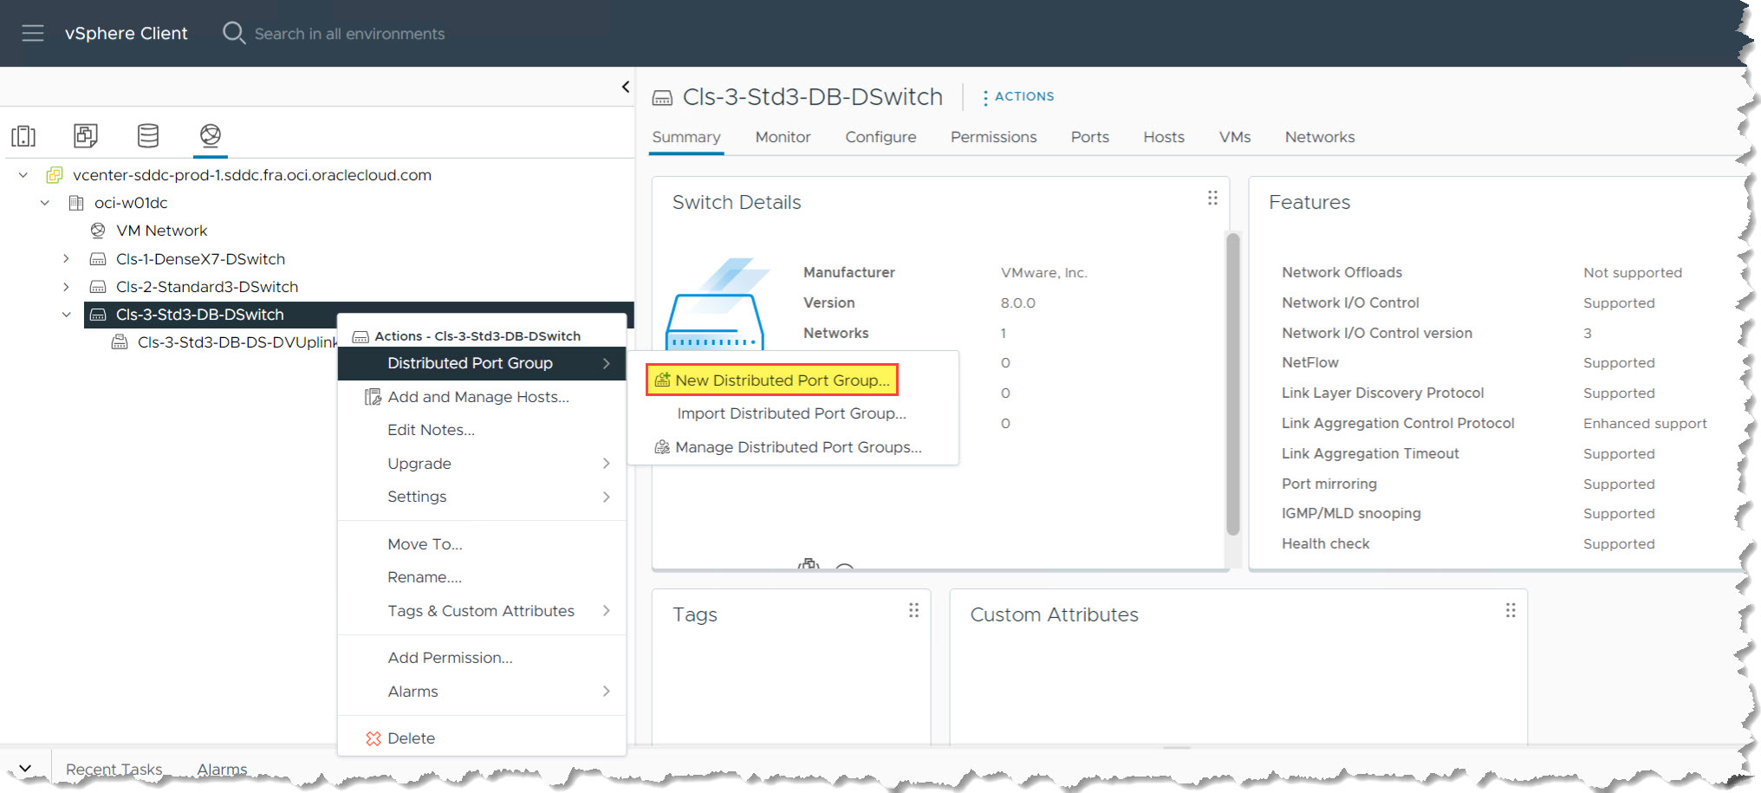This screenshot has width=1761, height=793.
Task: Open Networking inventory view icon
Action: click(x=211, y=135)
